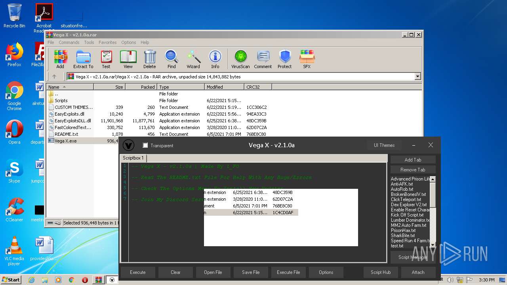
Task: Click the Vega X logo icon
Action: 128,145
